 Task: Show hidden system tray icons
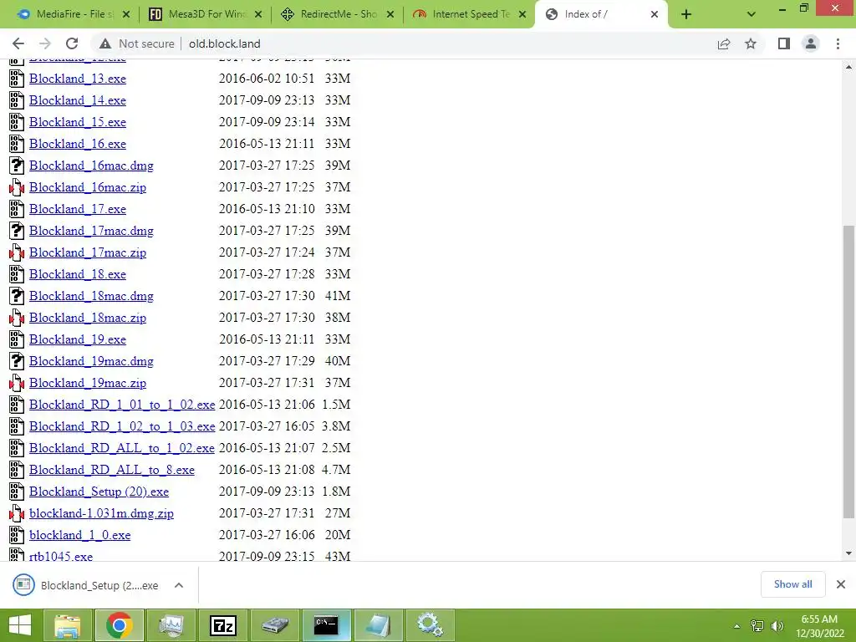[x=737, y=626]
